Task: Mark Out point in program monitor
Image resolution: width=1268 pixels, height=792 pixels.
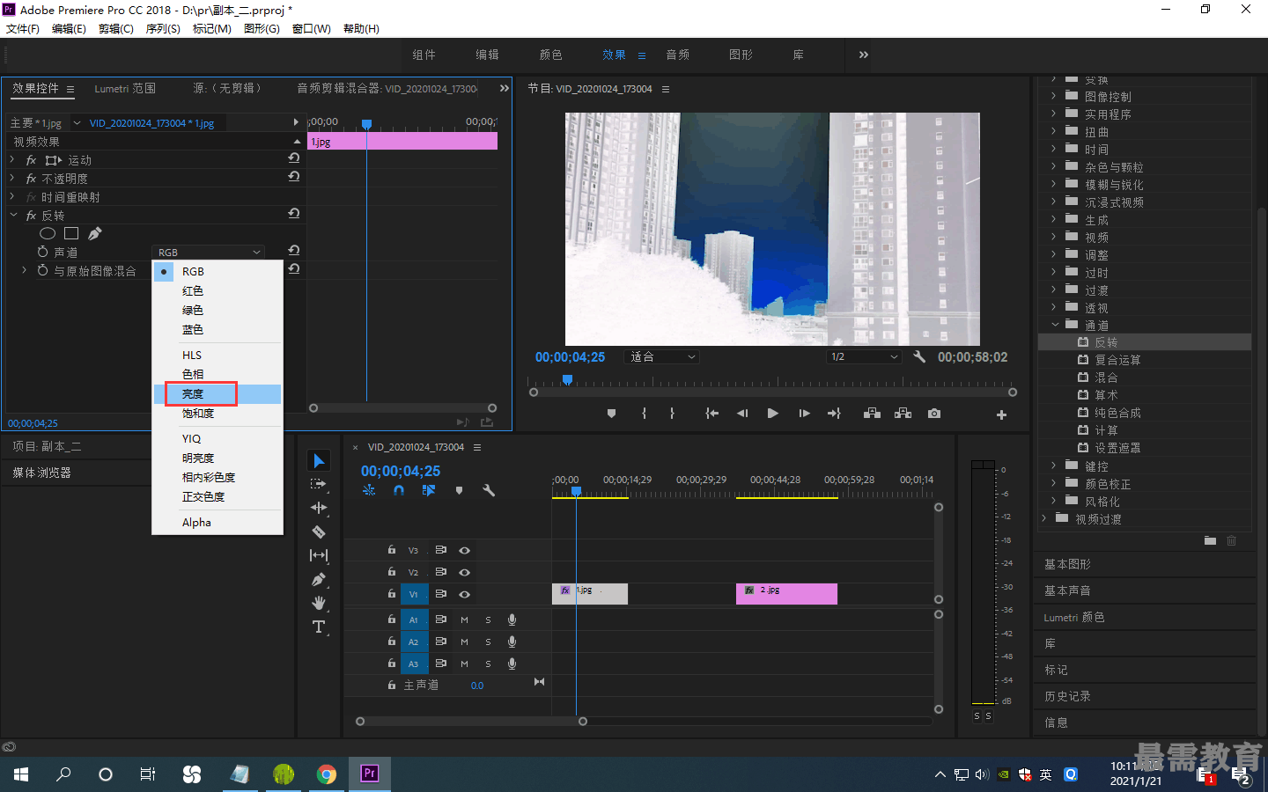Action: tap(672, 414)
